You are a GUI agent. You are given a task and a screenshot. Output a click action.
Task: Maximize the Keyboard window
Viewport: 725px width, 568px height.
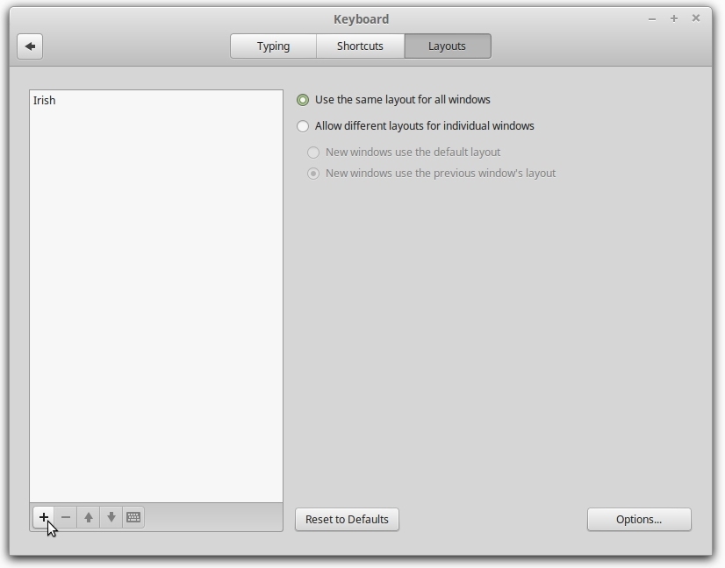[x=674, y=18]
